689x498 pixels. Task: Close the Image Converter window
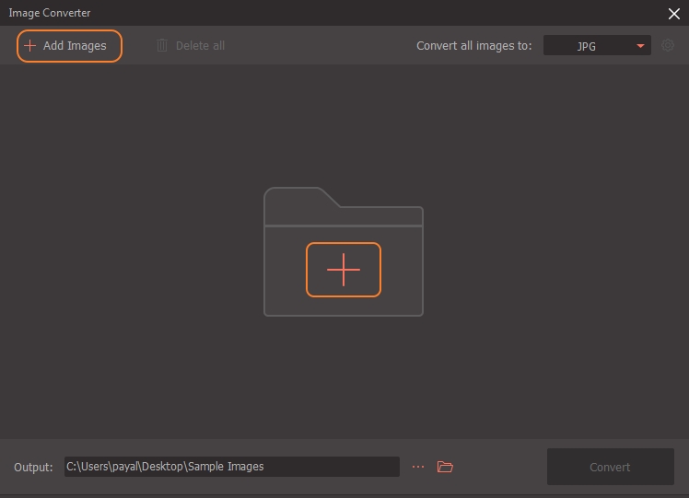[673, 13]
